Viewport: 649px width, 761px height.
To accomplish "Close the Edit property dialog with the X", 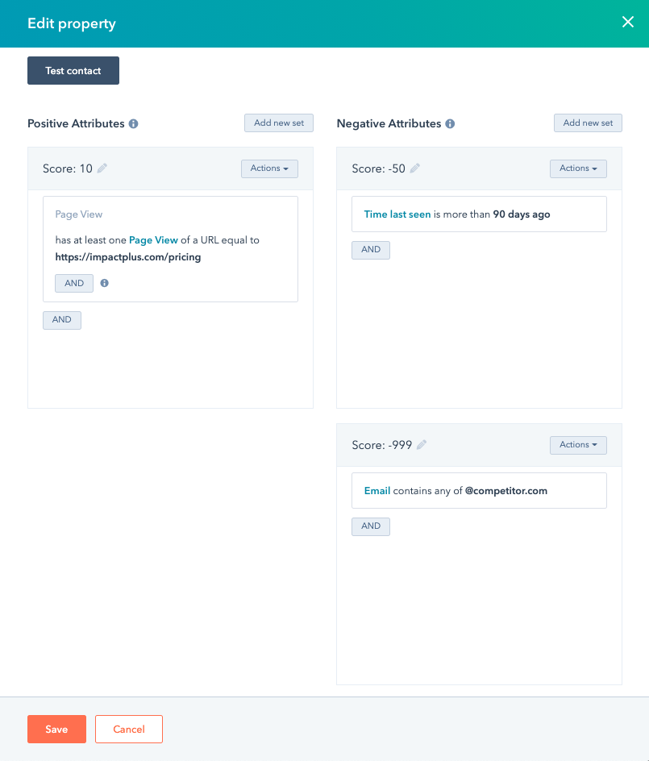I will click(x=628, y=22).
